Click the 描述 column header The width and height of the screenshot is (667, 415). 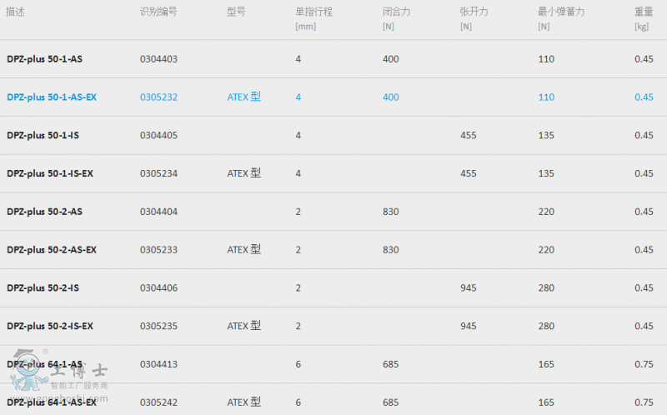point(15,12)
